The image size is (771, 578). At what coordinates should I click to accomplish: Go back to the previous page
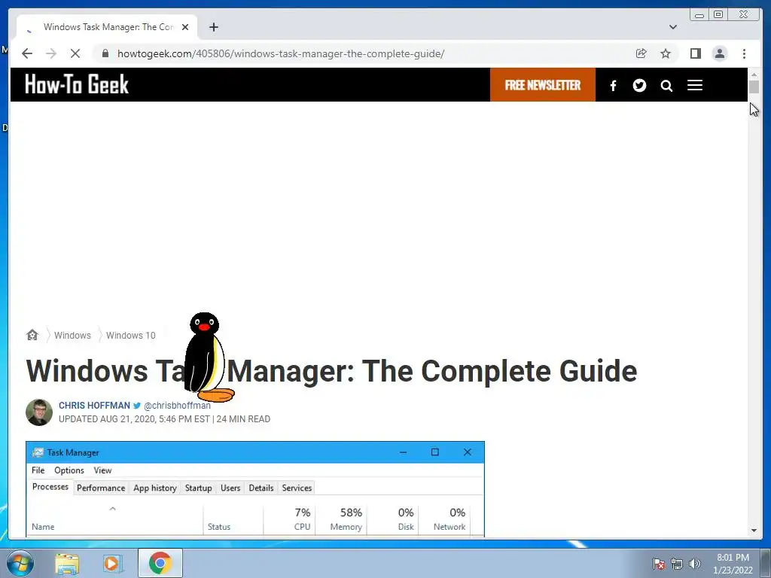click(27, 53)
